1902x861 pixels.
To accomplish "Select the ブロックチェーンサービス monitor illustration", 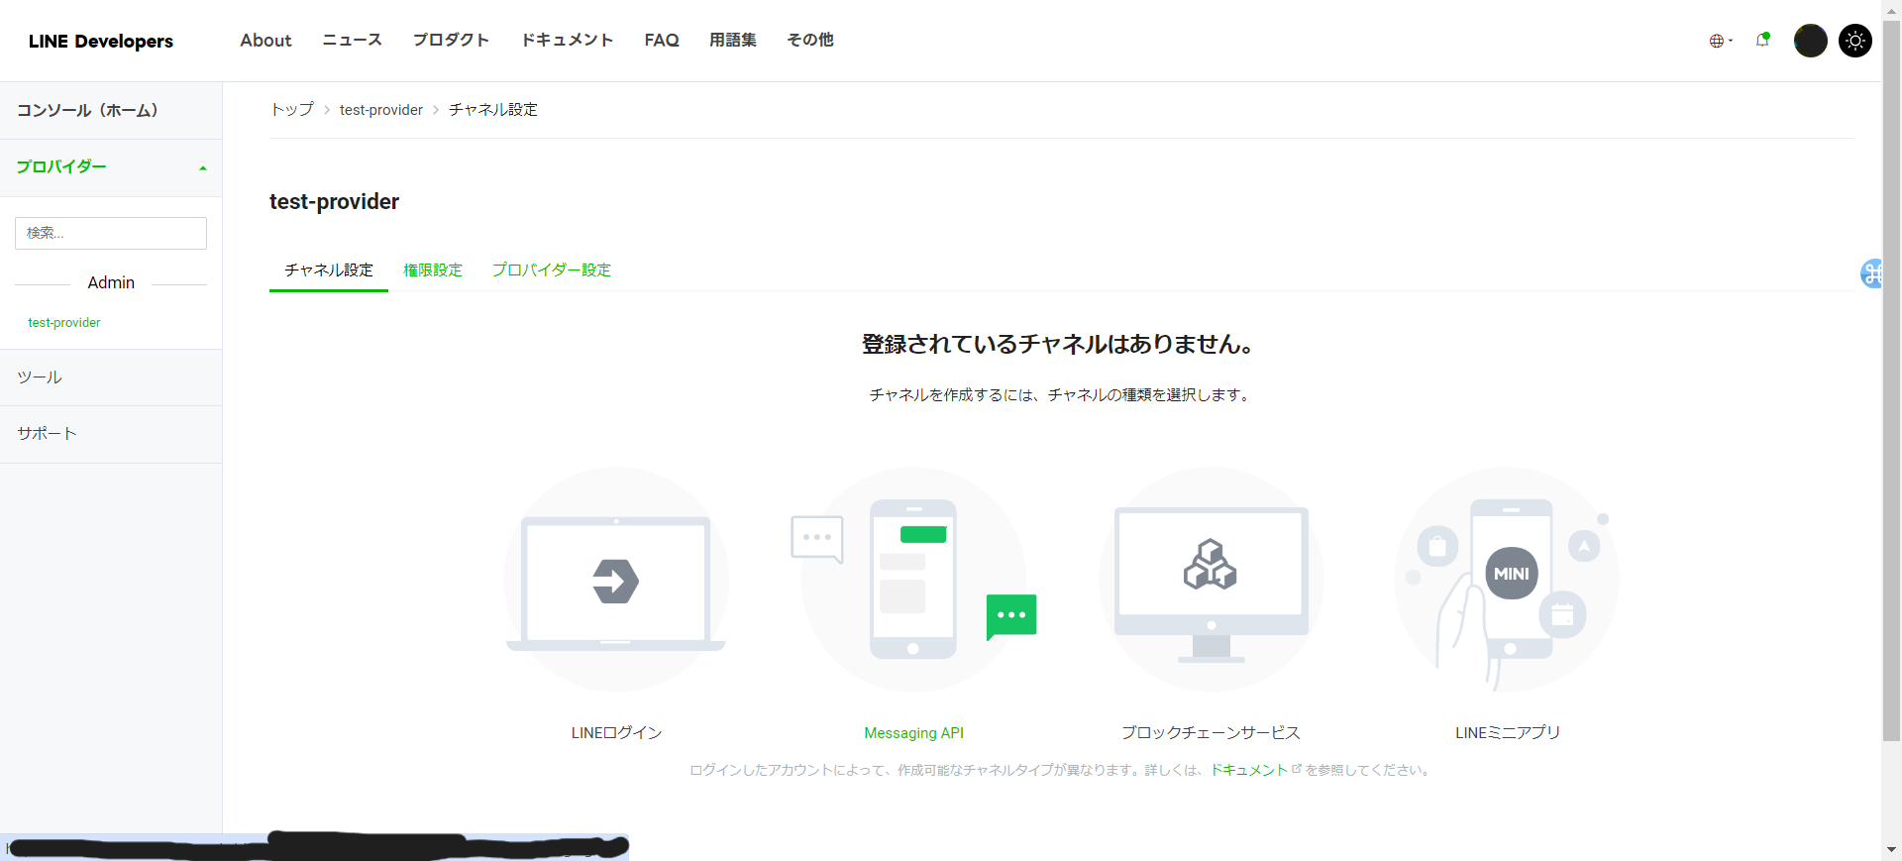I will point(1212,581).
